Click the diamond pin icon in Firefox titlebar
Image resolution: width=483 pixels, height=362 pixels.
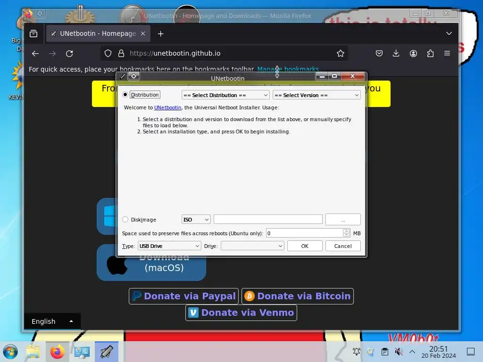point(40,13)
